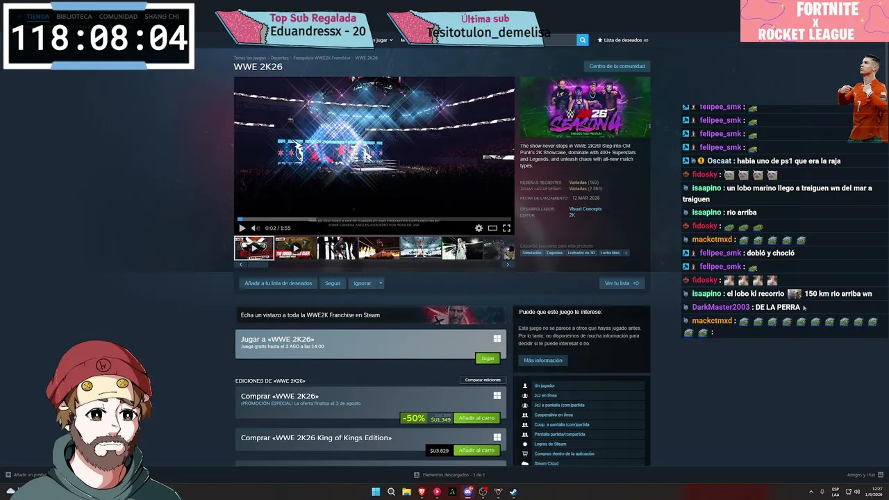Add King of Kings Edition to cart
The width and height of the screenshot is (889, 500).
tap(476, 451)
